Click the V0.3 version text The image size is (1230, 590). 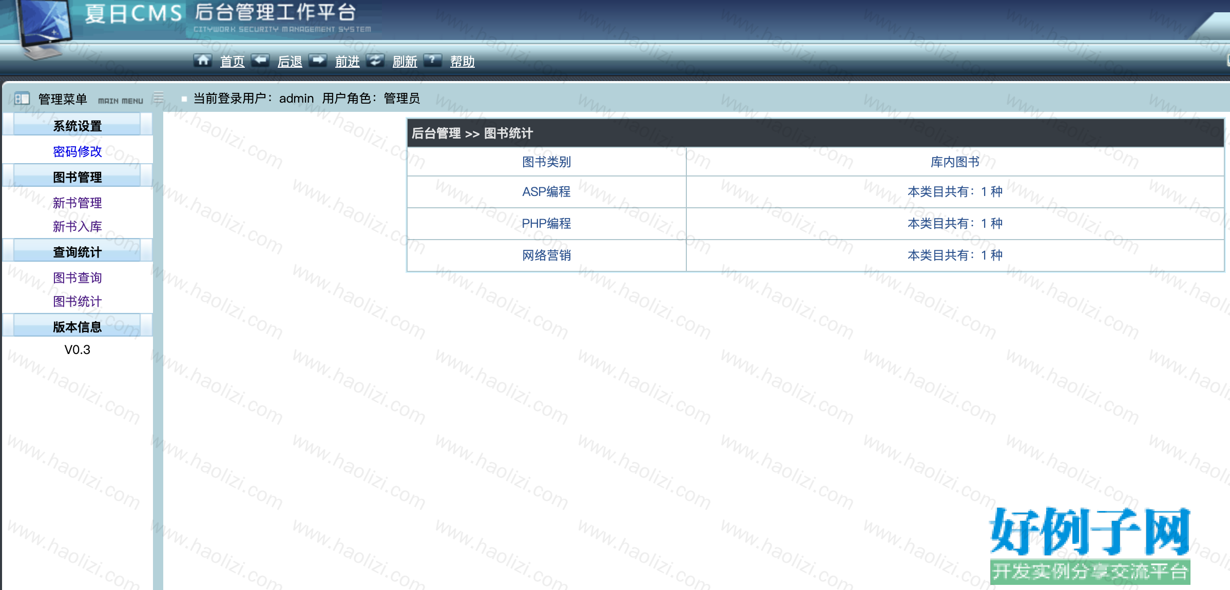point(78,350)
